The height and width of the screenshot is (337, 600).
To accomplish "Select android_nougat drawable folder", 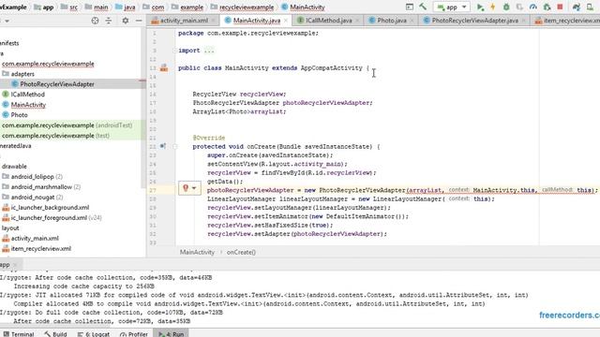I will [x=33, y=198].
